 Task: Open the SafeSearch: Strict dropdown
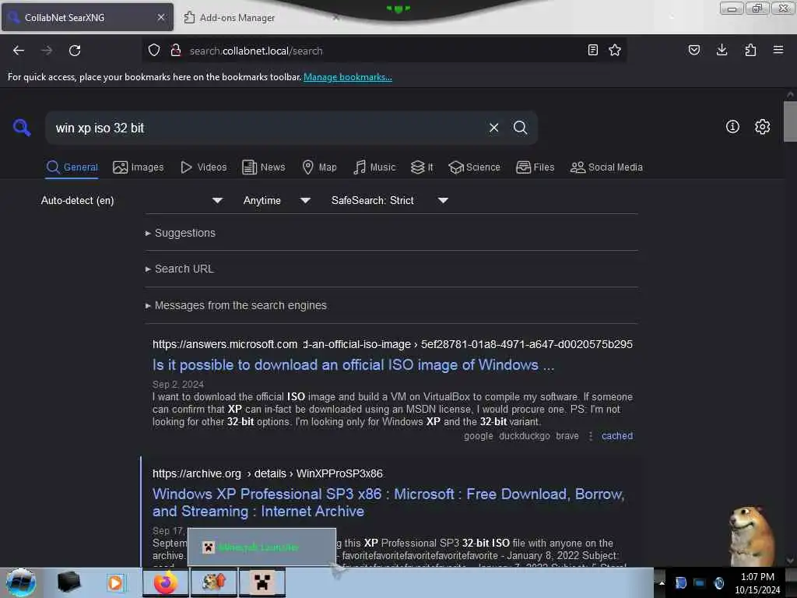click(389, 200)
